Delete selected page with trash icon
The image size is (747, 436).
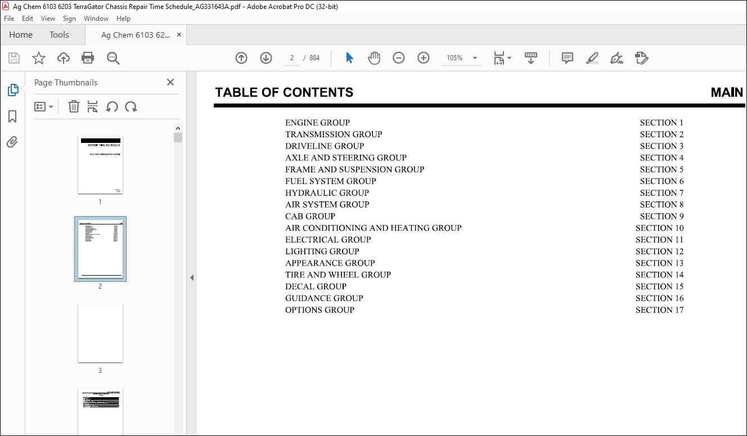(x=74, y=106)
